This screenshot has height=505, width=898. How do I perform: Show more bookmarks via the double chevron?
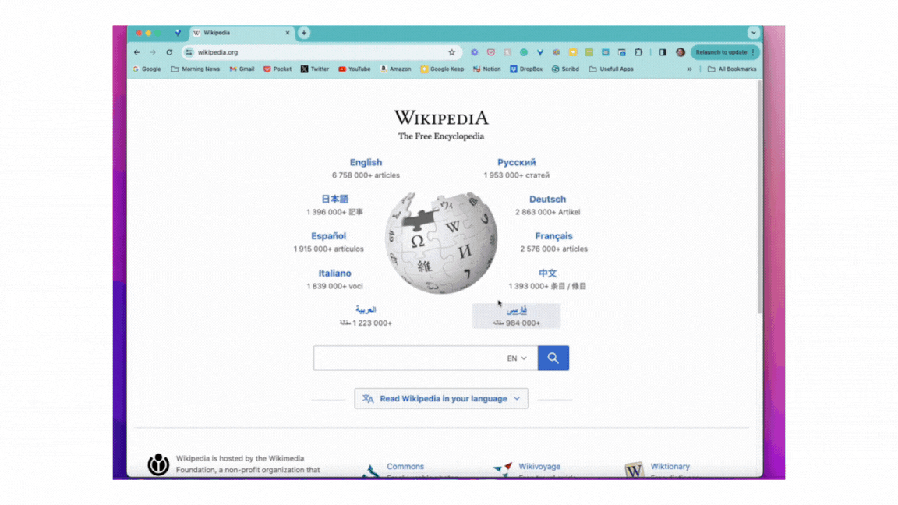(689, 69)
